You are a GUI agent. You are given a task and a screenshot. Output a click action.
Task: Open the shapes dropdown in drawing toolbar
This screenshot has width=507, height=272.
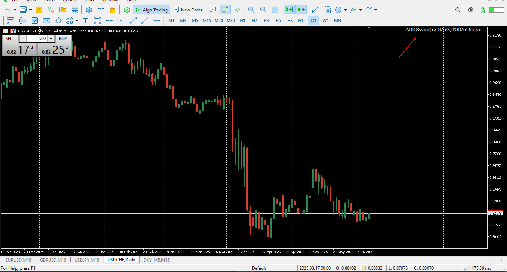tap(76, 21)
